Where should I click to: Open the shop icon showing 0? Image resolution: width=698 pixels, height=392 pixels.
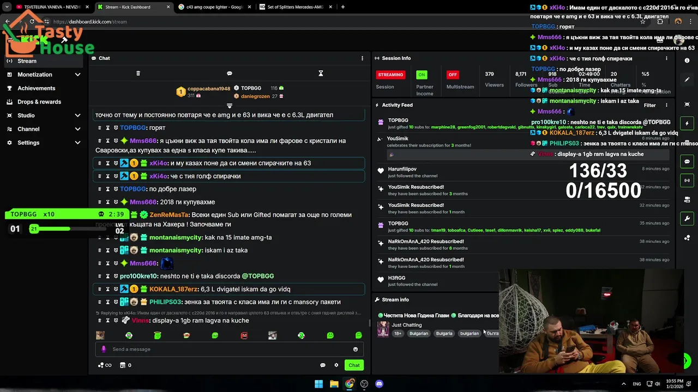(x=125, y=365)
